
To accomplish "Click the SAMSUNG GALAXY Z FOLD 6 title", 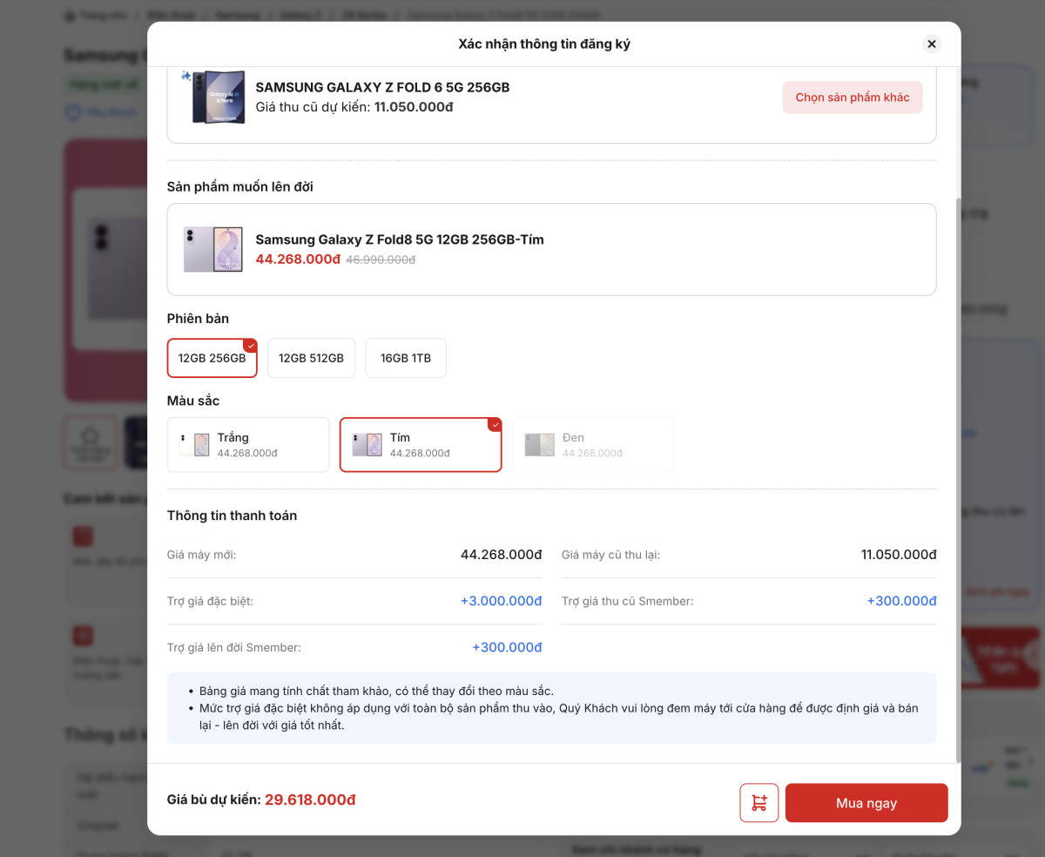I will coord(382,87).
